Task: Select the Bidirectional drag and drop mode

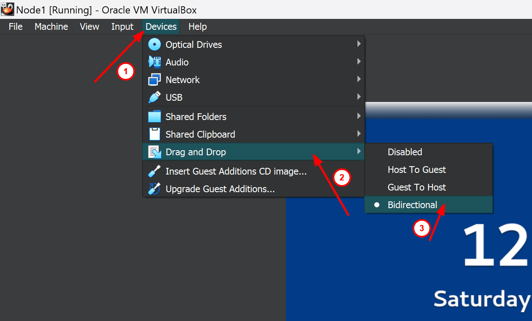Action: click(413, 205)
